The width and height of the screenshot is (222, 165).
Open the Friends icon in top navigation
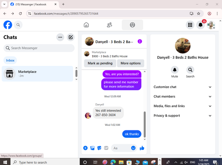[109, 25]
